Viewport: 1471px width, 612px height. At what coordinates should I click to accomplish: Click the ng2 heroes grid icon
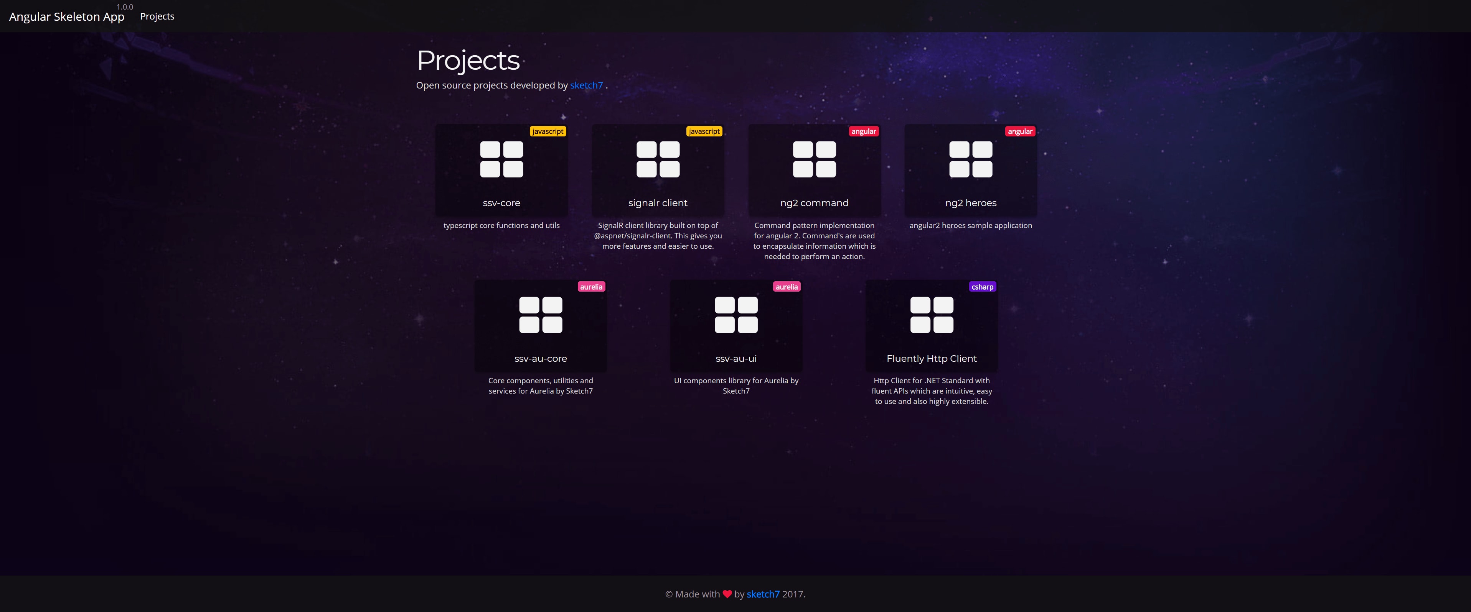point(971,160)
